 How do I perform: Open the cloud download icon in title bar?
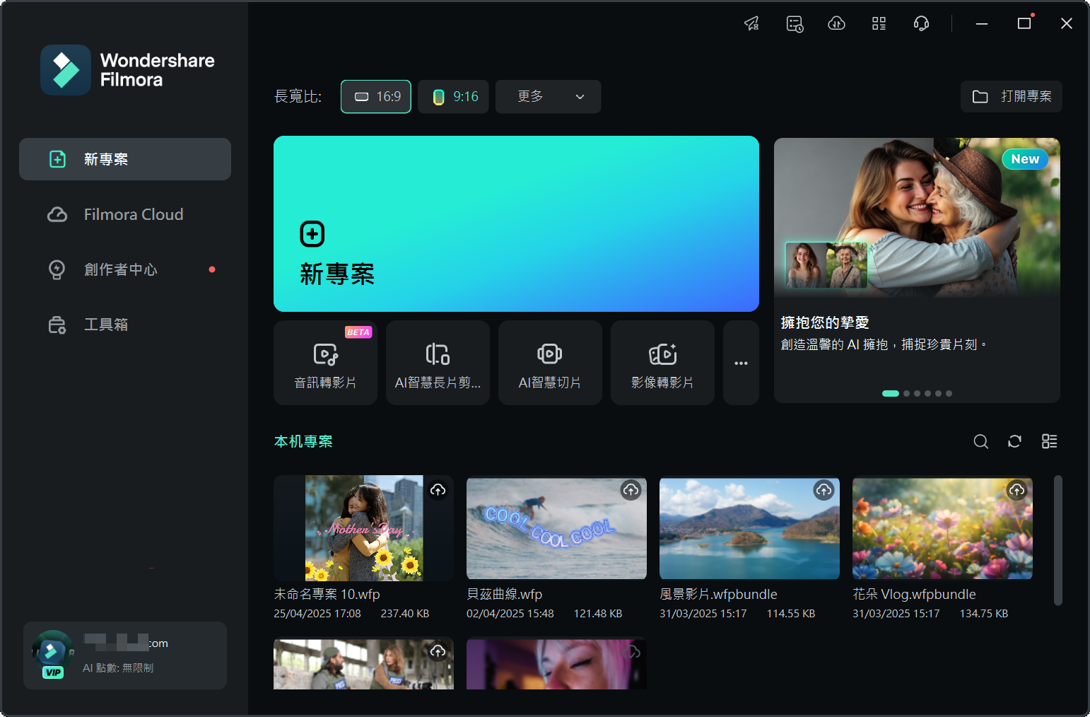pyautogui.click(x=836, y=24)
